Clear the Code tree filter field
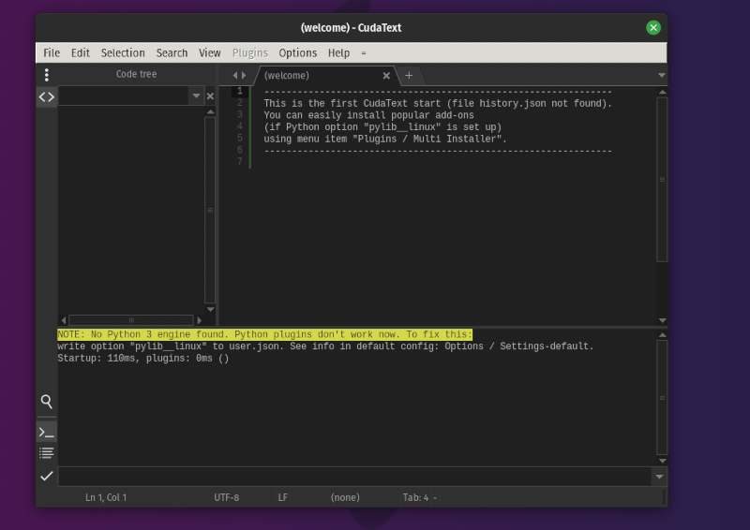The height and width of the screenshot is (530, 750). tap(210, 96)
